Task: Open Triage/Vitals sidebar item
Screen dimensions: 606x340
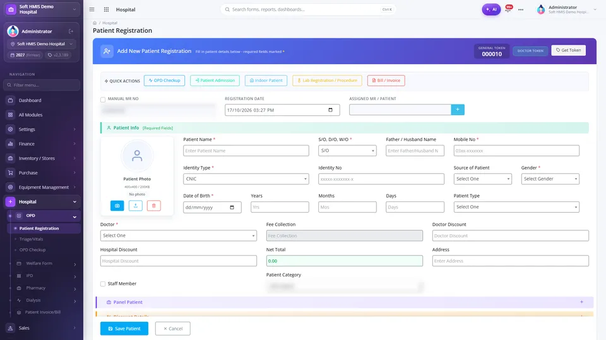Action: tap(31, 239)
